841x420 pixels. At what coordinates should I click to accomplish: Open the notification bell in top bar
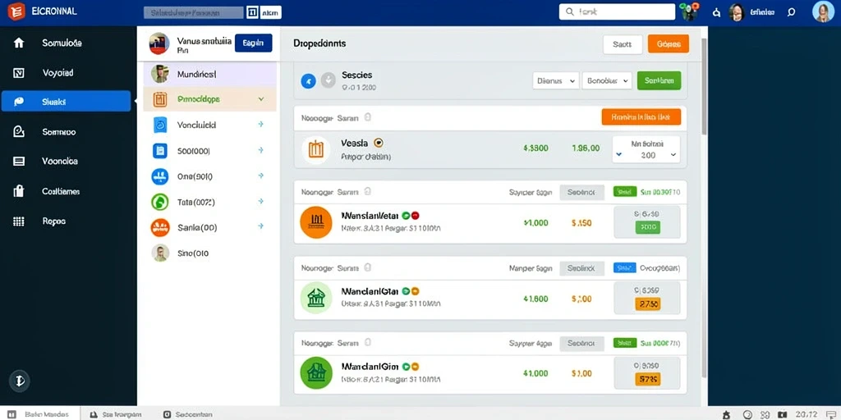(x=716, y=12)
